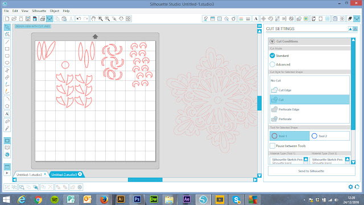This screenshot has width=364, height=205.
Task: Select the Draw a Rounded Rectangle tool
Action: [x=7, y=56]
